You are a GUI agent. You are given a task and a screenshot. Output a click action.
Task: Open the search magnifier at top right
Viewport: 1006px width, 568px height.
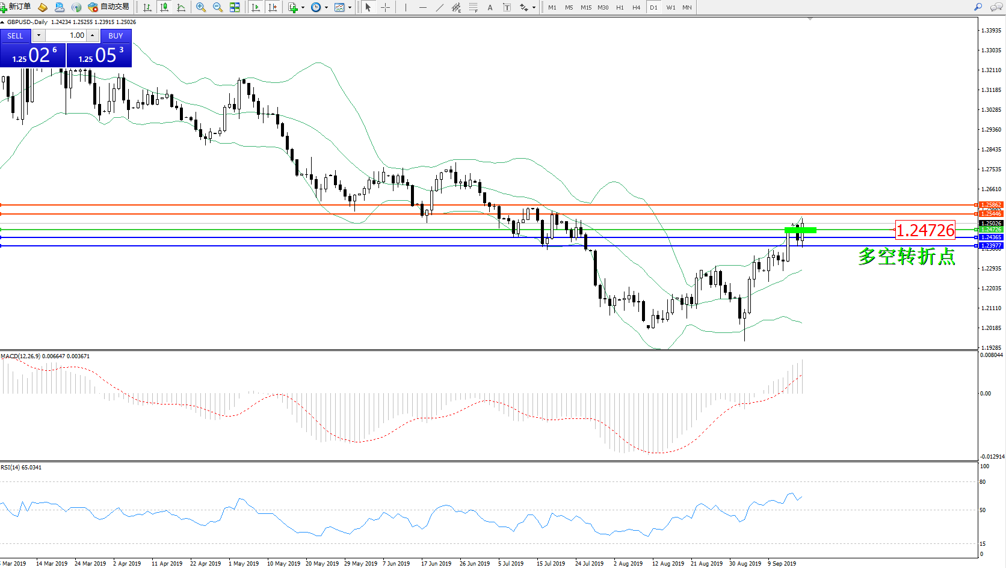(978, 7)
